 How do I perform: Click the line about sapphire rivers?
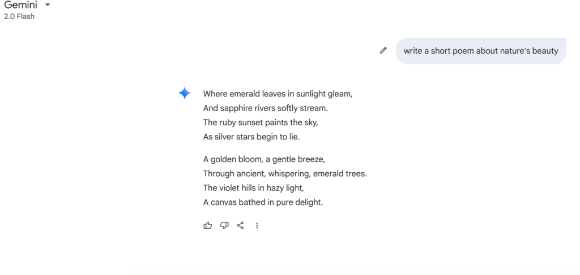pos(265,108)
